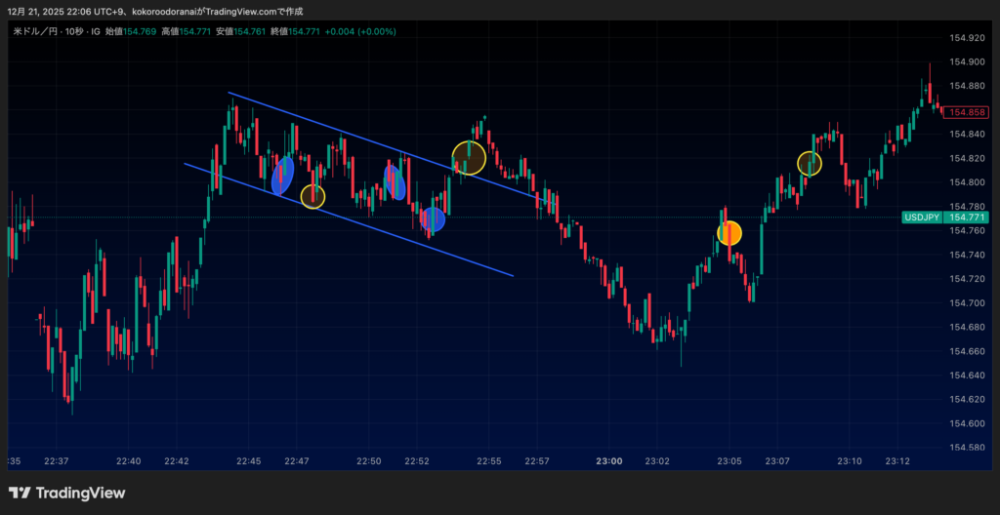Click the bold 23:00 time axis label
The height and width of the screenshot is (515, 1000).
pyautogui.click(x=608, y=460)
